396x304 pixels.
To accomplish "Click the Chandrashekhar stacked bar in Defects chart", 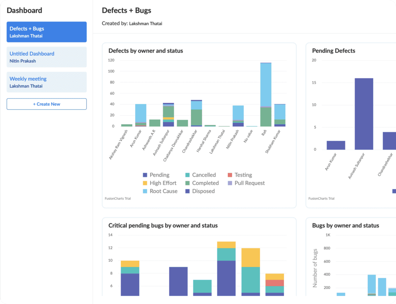I will pos(196,113).
